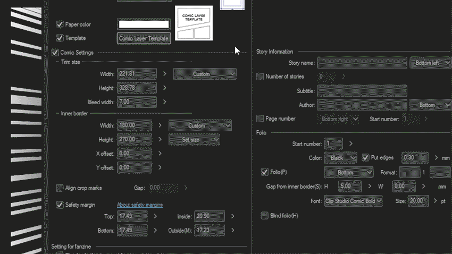The width and height of the screenshot is (452, 254).
Task: Click the Outside(M) margin field
Action: [210, 231]
